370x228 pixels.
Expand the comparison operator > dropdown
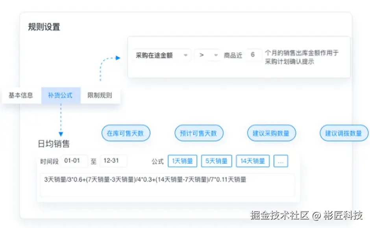point(207,55)
